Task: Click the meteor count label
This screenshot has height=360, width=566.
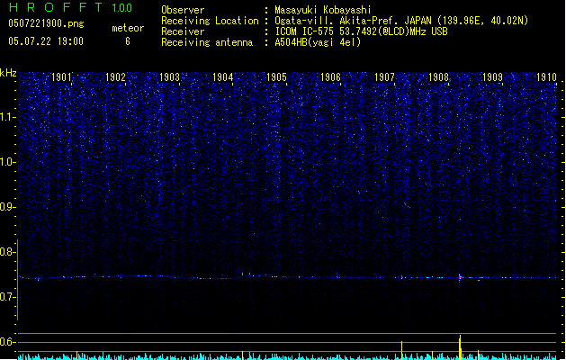Action: coord(128,28)
